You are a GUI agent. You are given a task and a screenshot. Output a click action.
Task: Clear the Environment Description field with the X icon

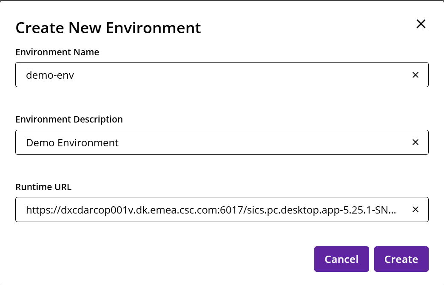pyautogui.click(x=415, y=142)
